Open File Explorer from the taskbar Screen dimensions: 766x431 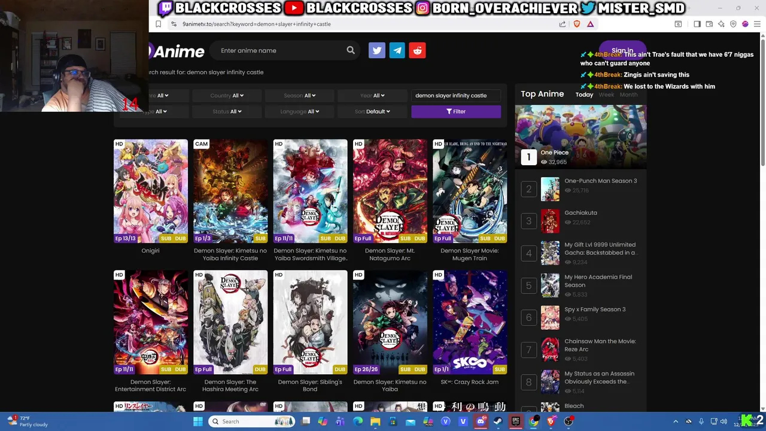point(375,421)
